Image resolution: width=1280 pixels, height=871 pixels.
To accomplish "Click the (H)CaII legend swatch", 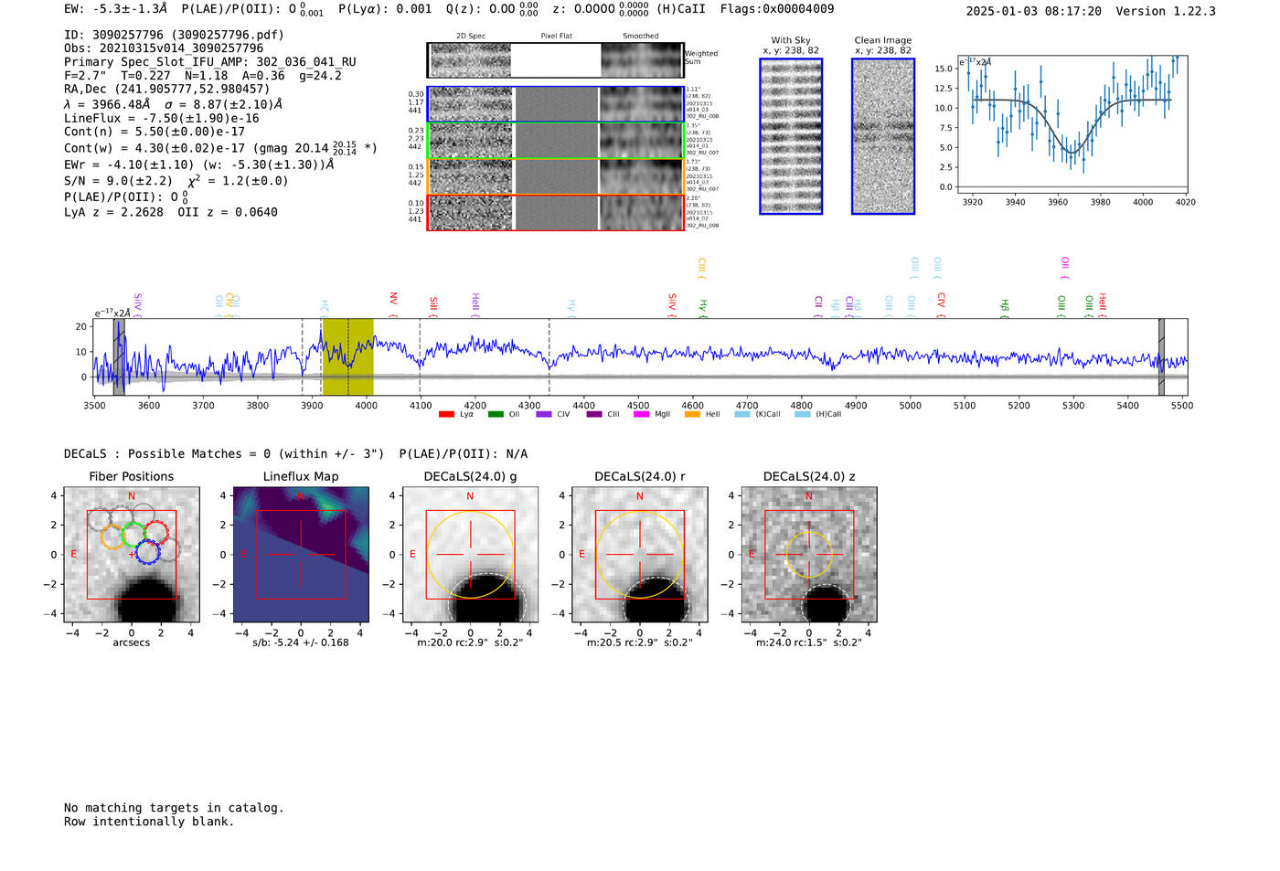I will (x=803, y=414).
